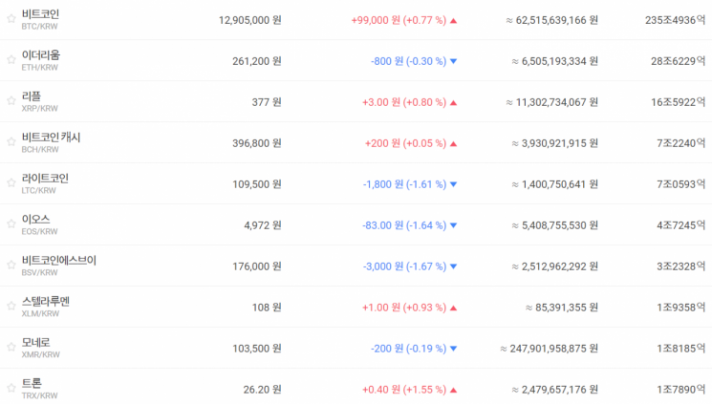This screenshot has height=404, width=712.
Task: Click the blue down arrow in EOS row
Action: [453, 225]
